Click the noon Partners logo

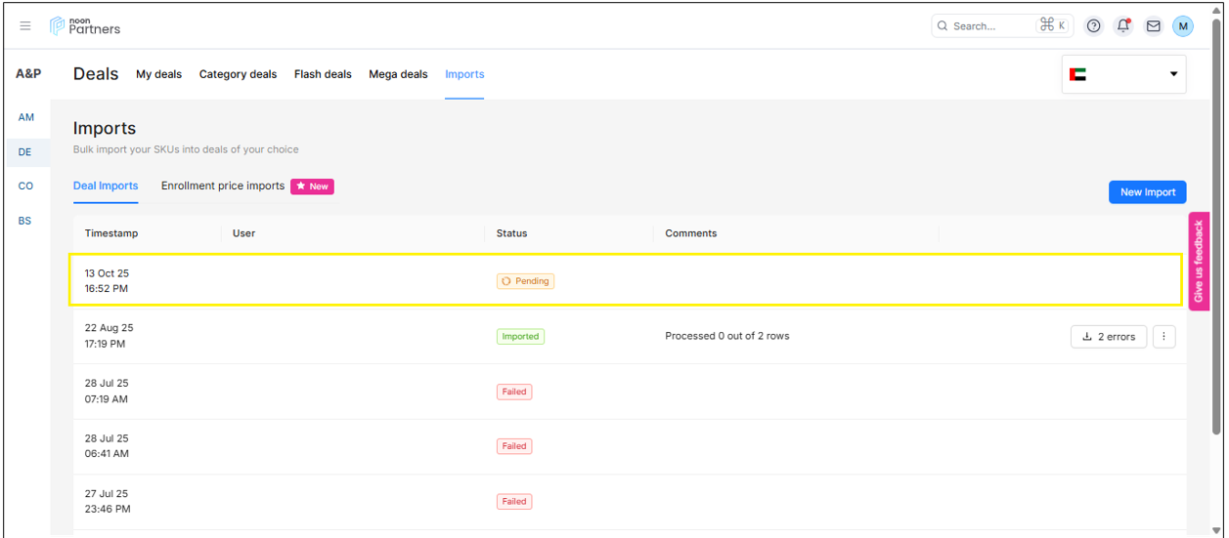coord(85,26)
